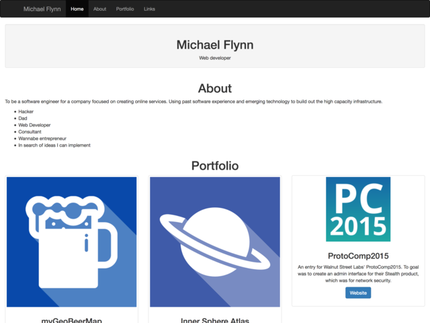The height and width of the screenshot is (323, 430).
Task: Click the About section heading
Action: click(x=215, y=88)
